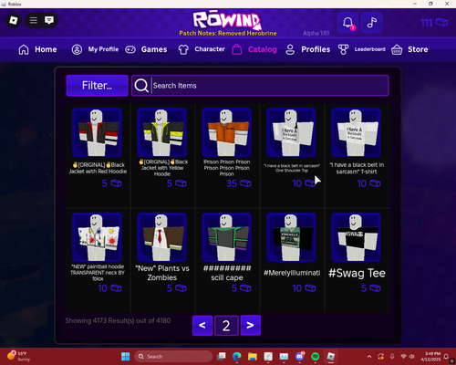Open the Leaderboard tab
The image size is (456, 365).
(x=369, y=49)
